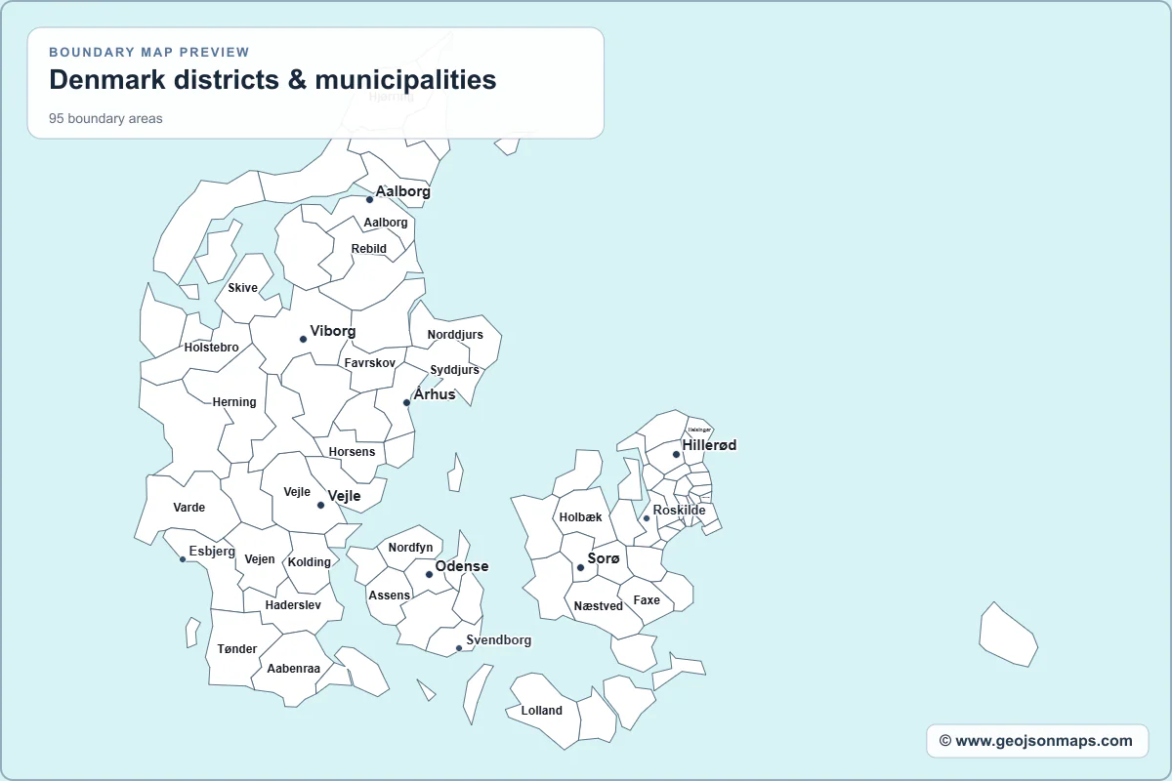1172x781 pixels.
Task: Click the Århus city marker dot
Action: pos(406,402)
